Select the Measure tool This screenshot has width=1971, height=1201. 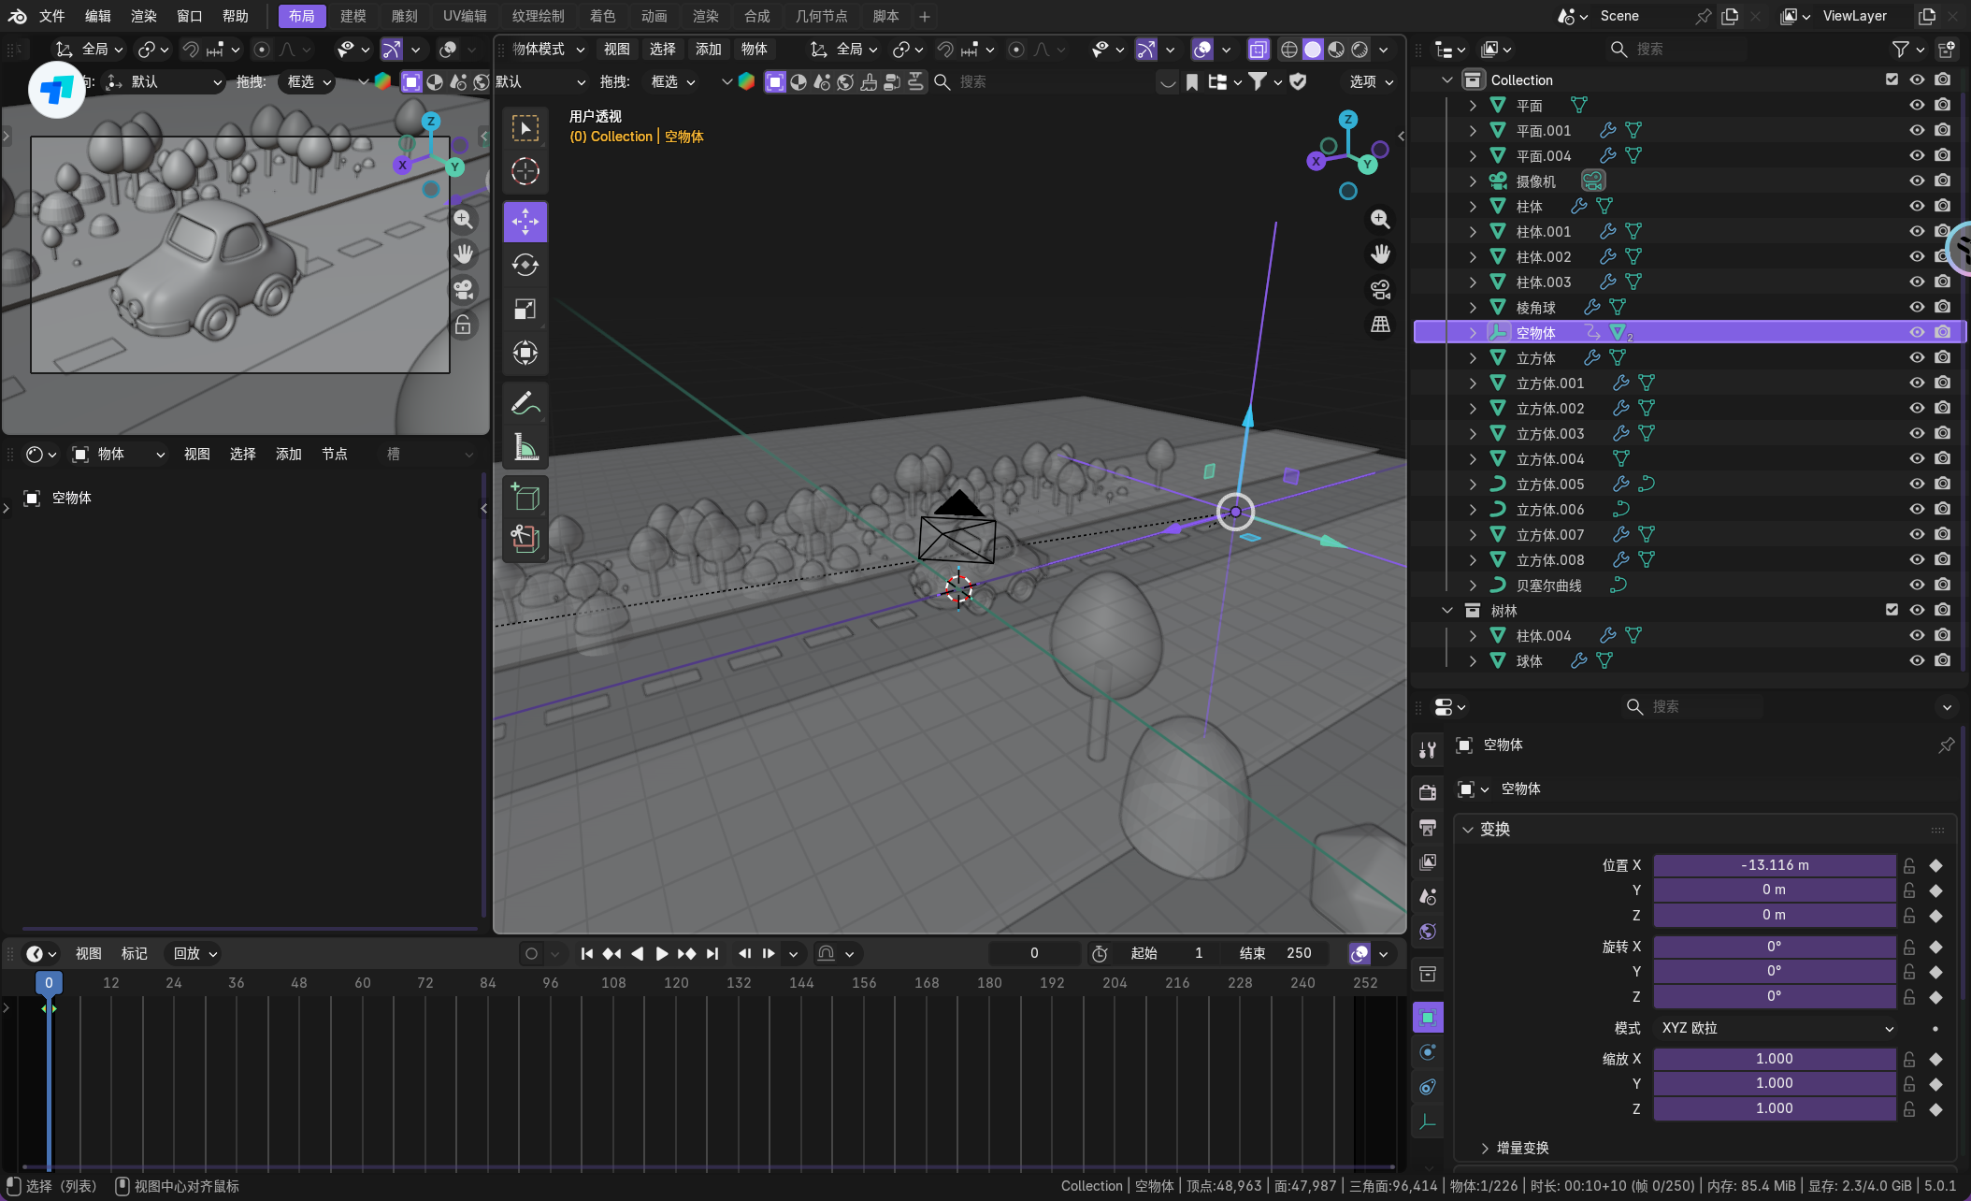point(525,448)
